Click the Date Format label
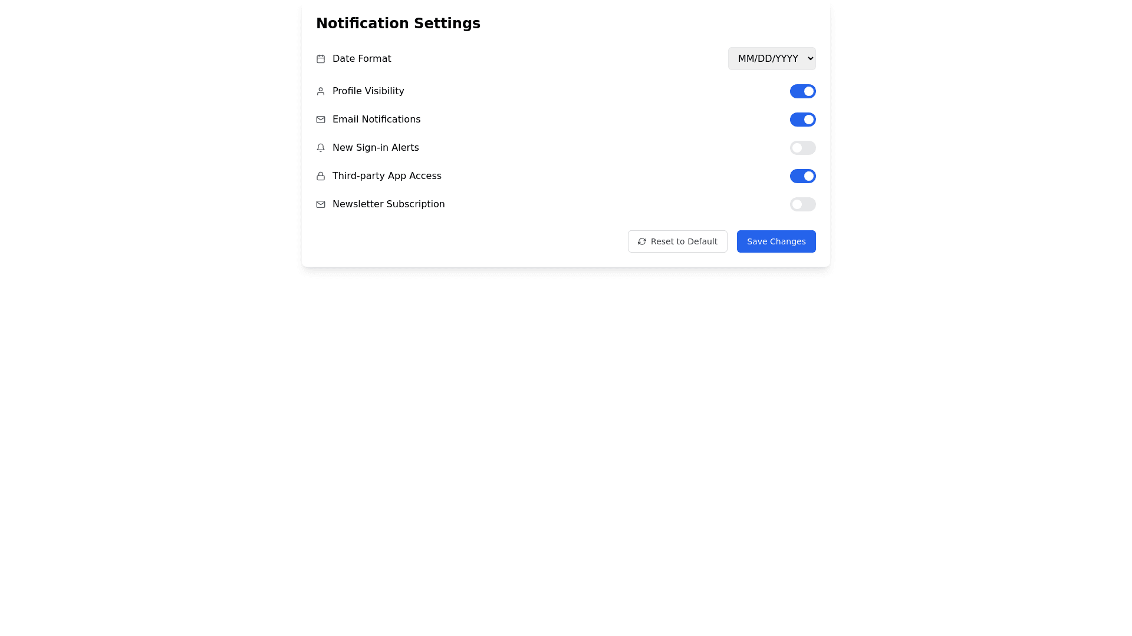Image resolution: width=1132 pixels, height=636 pixels. (361, 59)
